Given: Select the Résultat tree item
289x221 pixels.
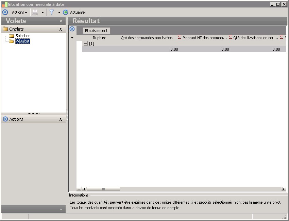Looking at the screenshot, I should 23,41.
